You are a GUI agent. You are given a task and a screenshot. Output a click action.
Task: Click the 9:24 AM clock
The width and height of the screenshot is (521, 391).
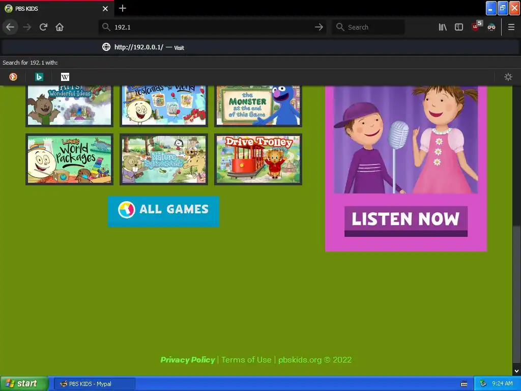click(x=502, y=384)
